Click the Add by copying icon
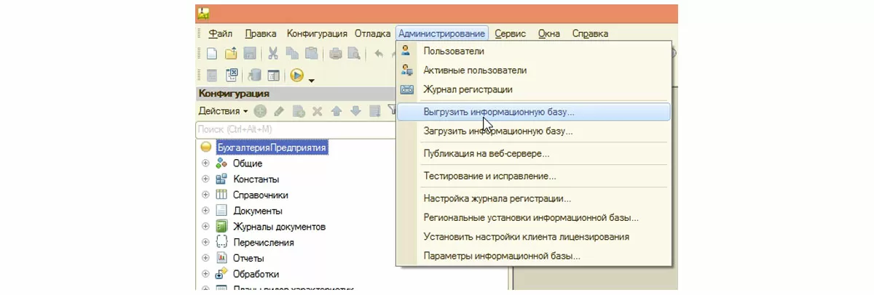The width and height of the screenshot is (874, 295). (299, 111)
